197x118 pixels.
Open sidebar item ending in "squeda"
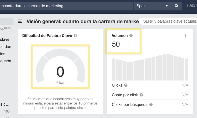(x=6, y=61)
